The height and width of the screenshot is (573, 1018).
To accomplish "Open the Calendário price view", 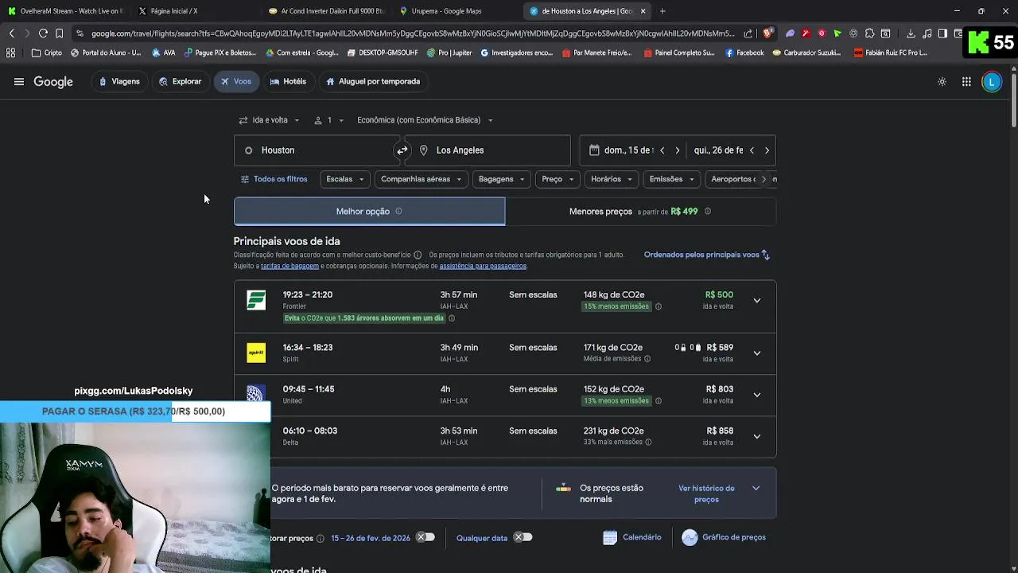I will (632, 537).
